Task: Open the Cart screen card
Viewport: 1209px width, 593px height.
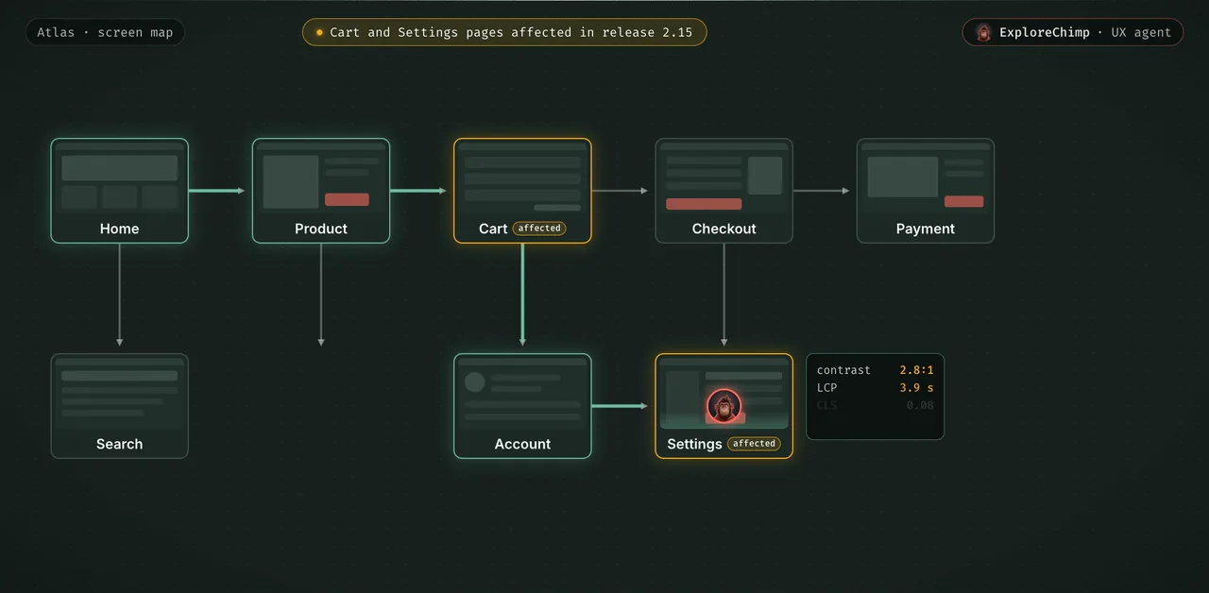Action: tap(522, 191)
